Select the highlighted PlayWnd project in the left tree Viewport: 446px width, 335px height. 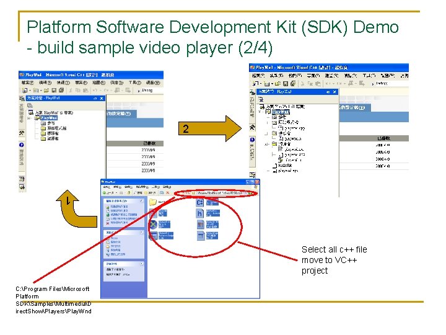[x=49, y=118]
